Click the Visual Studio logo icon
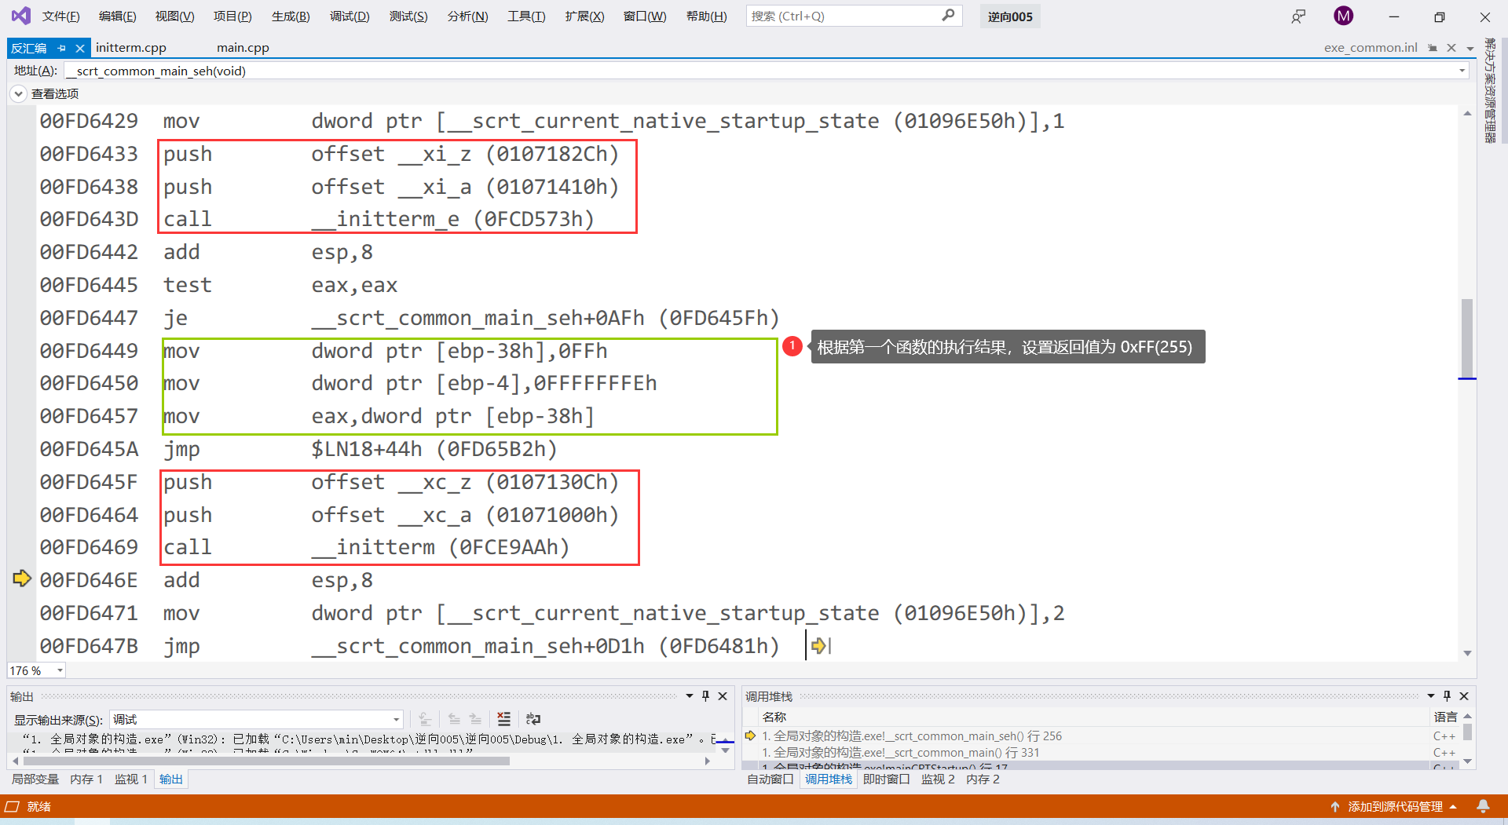 pos(21,16)
